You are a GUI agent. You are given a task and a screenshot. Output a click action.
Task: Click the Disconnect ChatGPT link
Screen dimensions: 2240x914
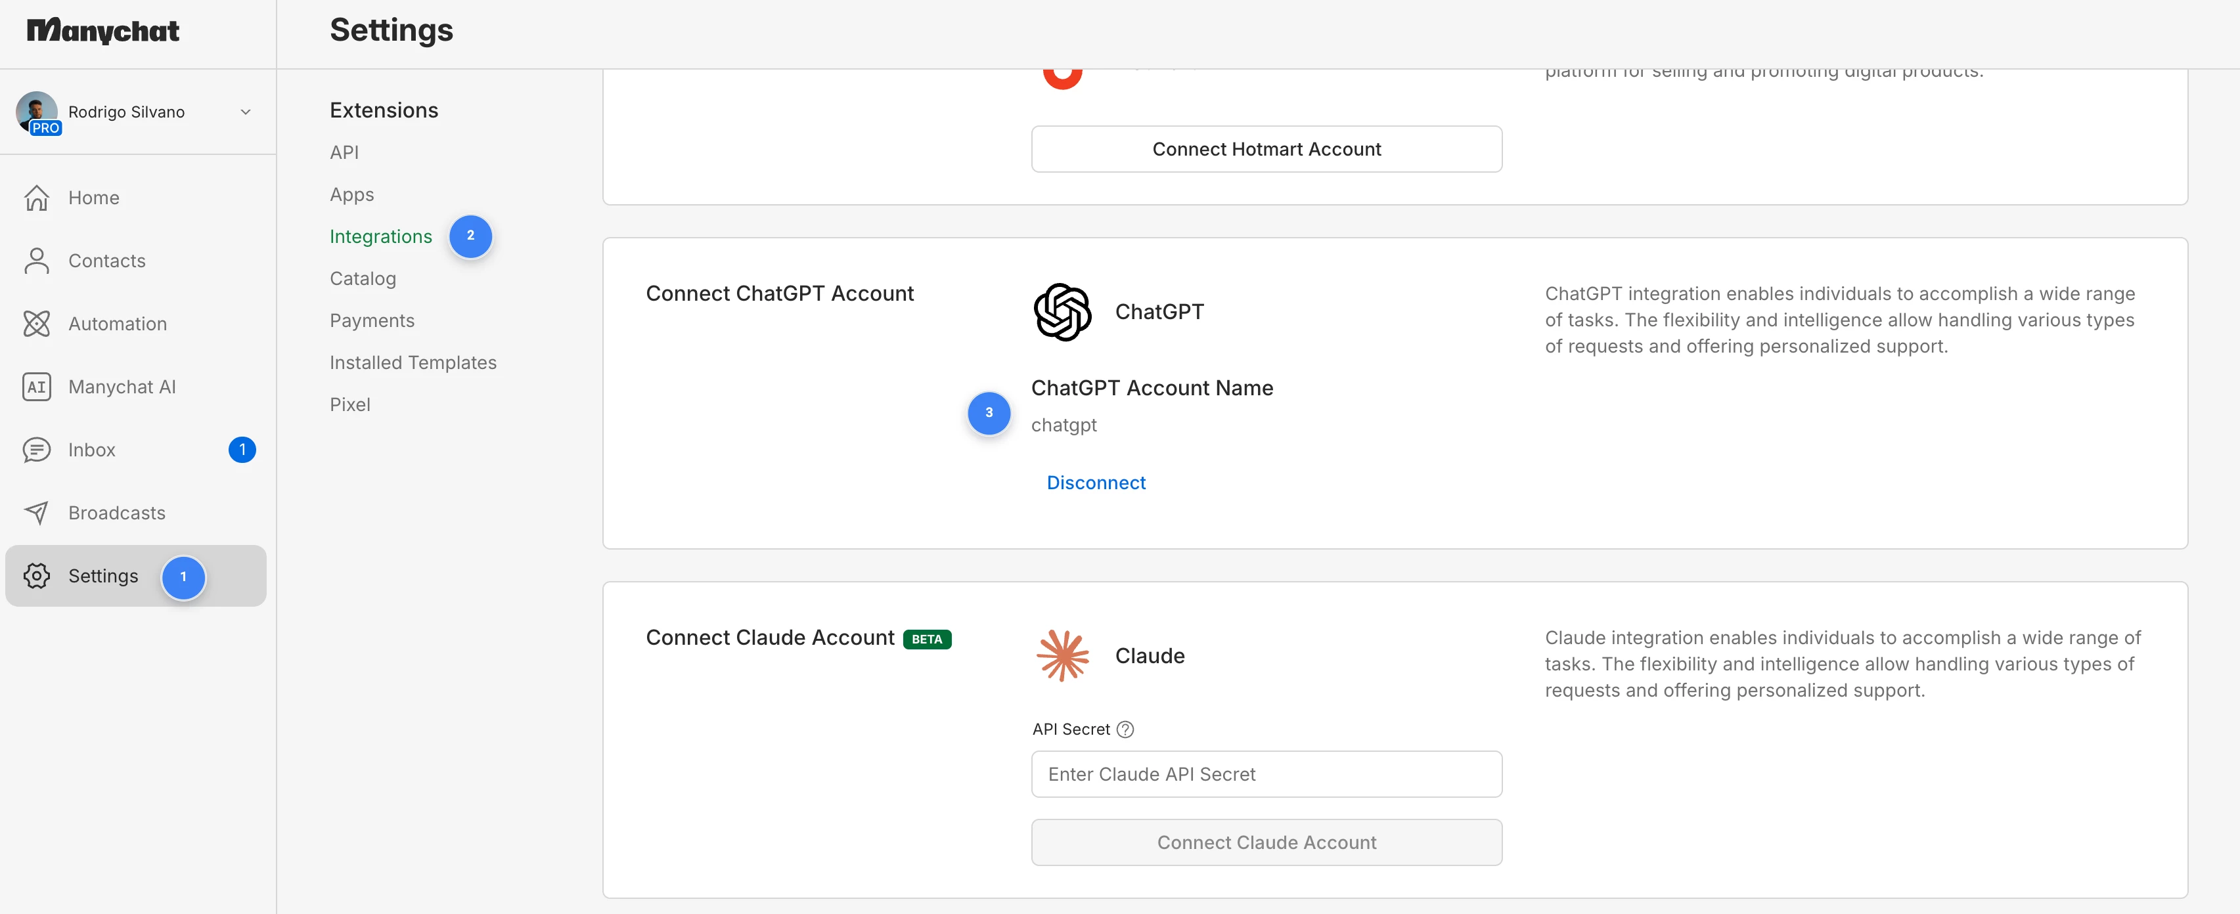[1096, 483]
